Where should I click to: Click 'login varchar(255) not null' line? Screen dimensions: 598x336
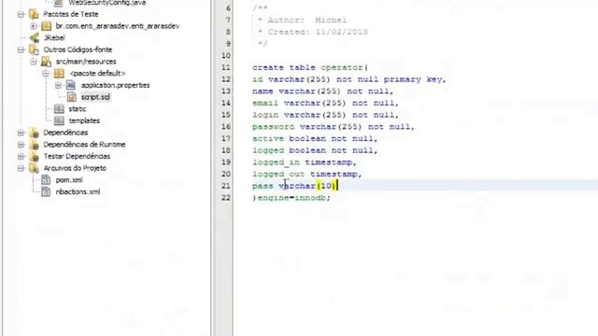point(325,115)
